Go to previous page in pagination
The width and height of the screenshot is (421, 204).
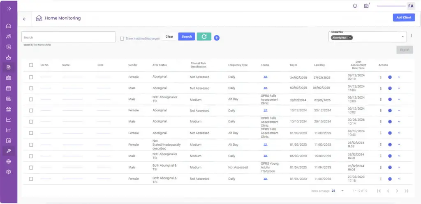(388, 191)
